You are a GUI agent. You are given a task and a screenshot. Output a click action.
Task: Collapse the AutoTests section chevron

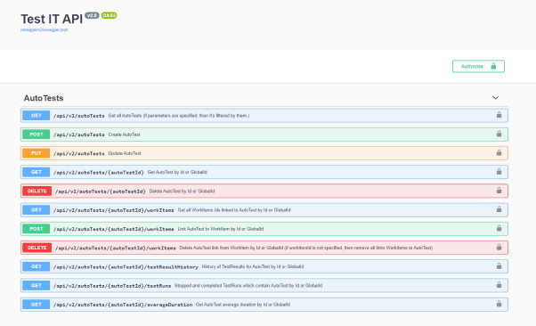coord(495,98)
